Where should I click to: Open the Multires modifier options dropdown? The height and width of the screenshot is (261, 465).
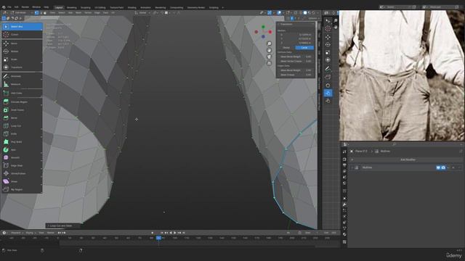tap(448, 167)
